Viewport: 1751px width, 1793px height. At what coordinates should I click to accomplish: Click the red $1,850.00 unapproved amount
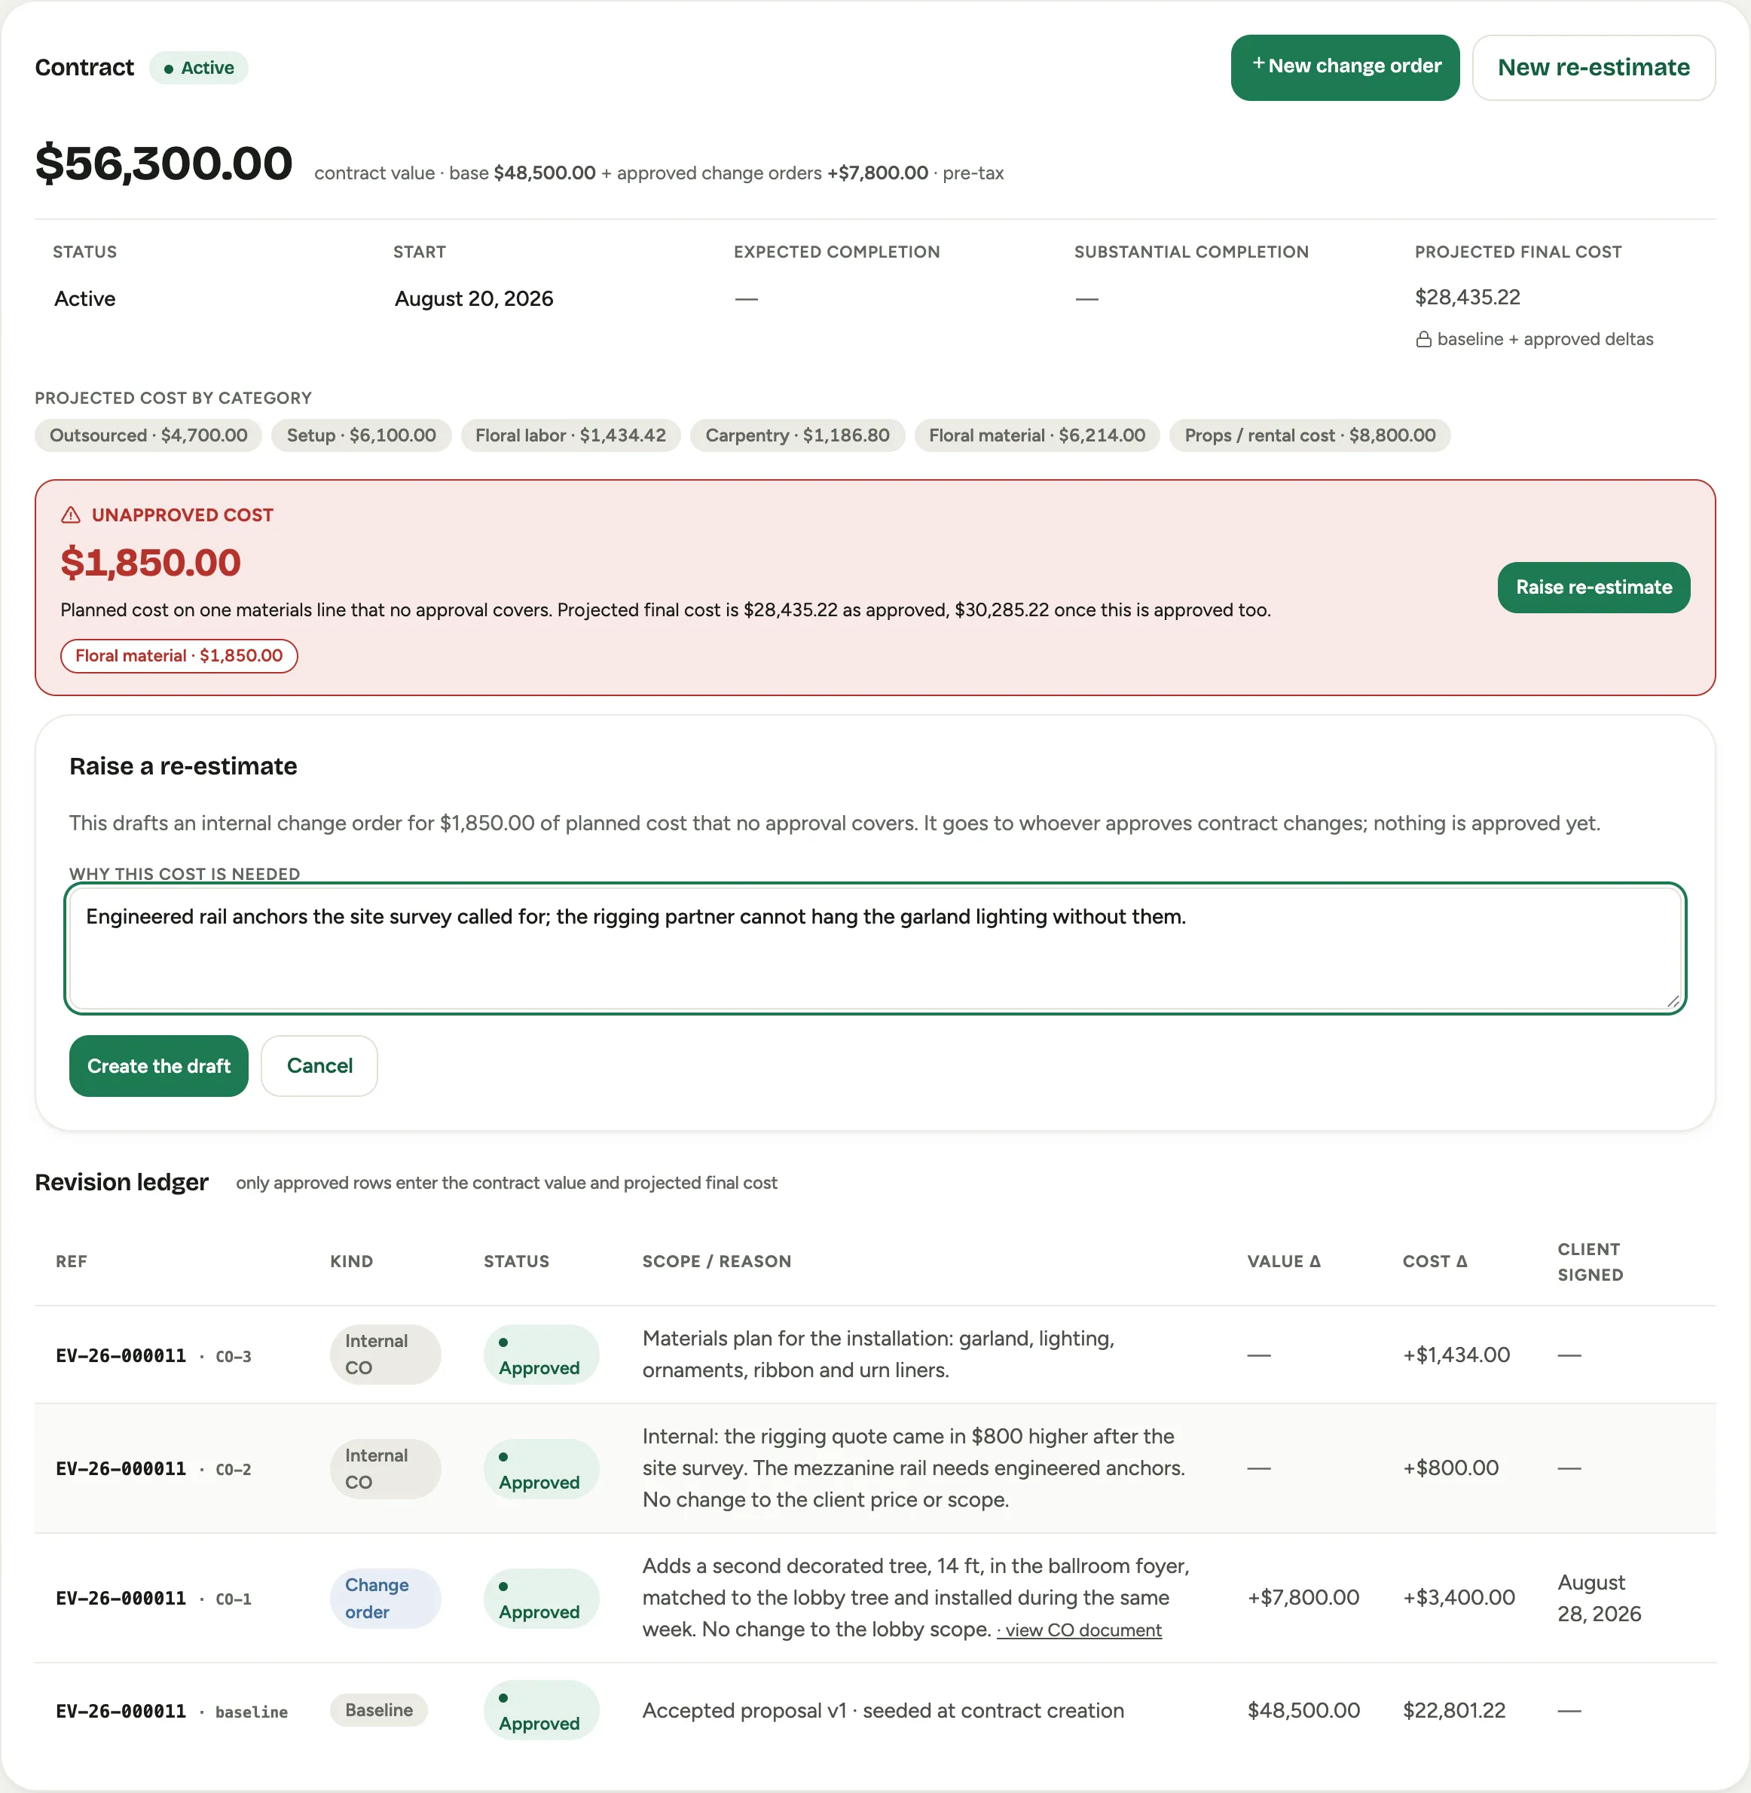pyautogui.click(x=151, y=563)
